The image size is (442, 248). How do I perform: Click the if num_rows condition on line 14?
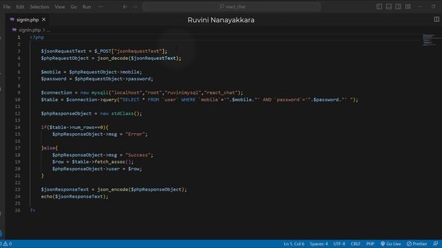coord(75,127)
